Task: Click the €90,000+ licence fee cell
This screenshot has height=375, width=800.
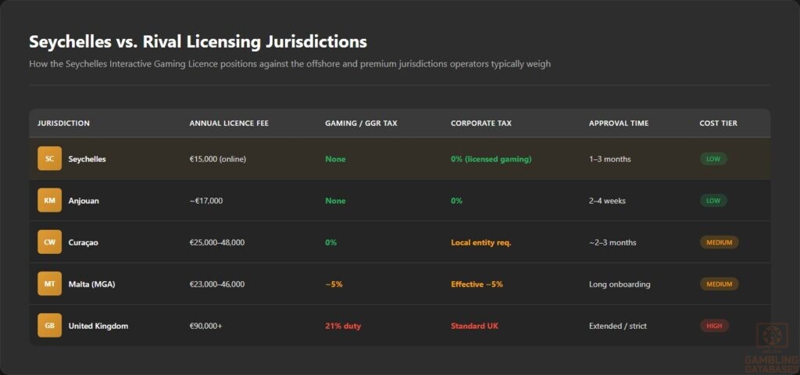Action: [206, 326]
